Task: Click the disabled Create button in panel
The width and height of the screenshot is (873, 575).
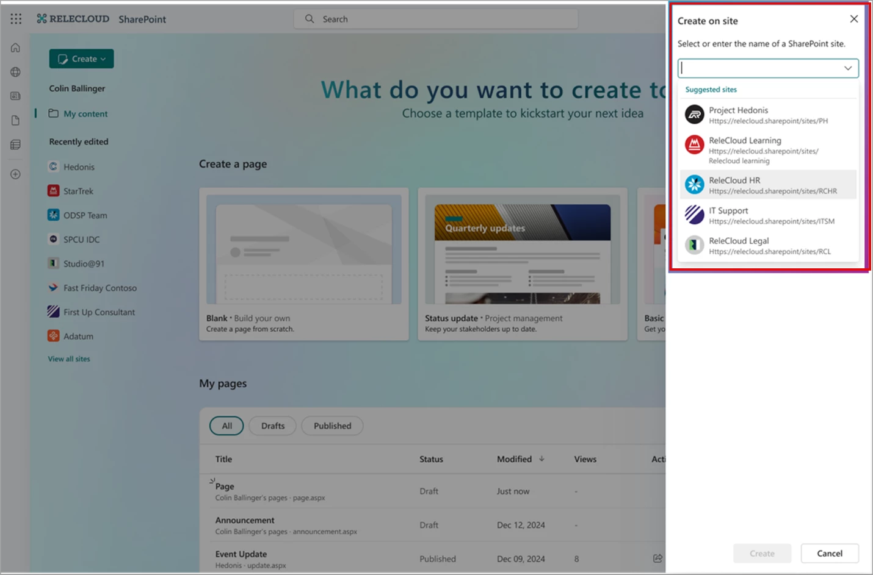Action: coord(762,553)
